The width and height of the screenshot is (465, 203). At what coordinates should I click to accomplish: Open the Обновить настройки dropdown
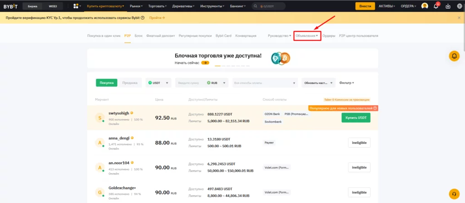point(319,83)
